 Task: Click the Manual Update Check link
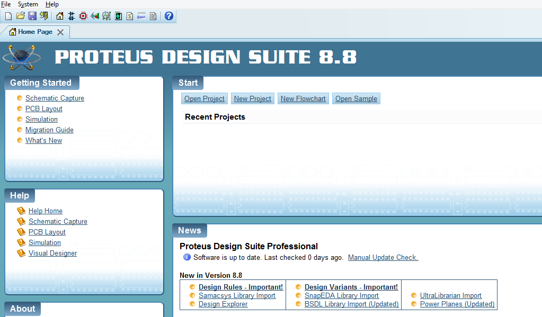click(383, 257)
